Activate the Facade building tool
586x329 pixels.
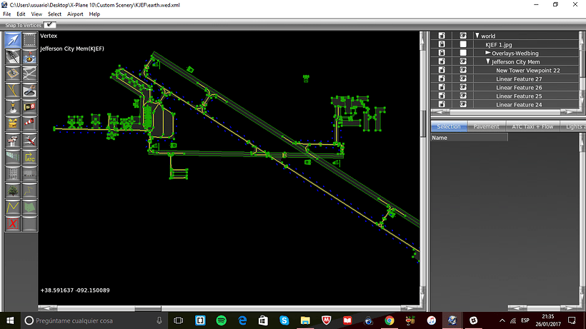(13, 174)
